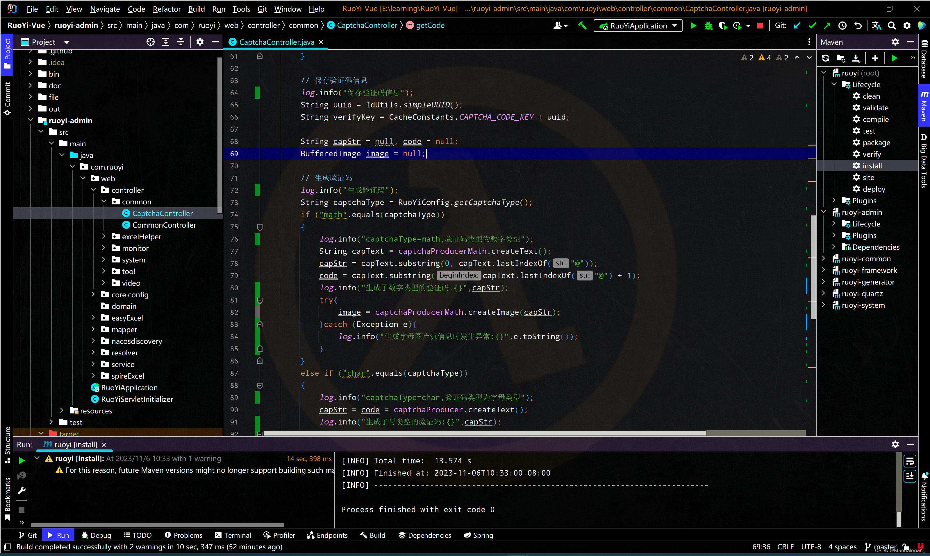Reload all Maven projects icon

coord(825,58)
